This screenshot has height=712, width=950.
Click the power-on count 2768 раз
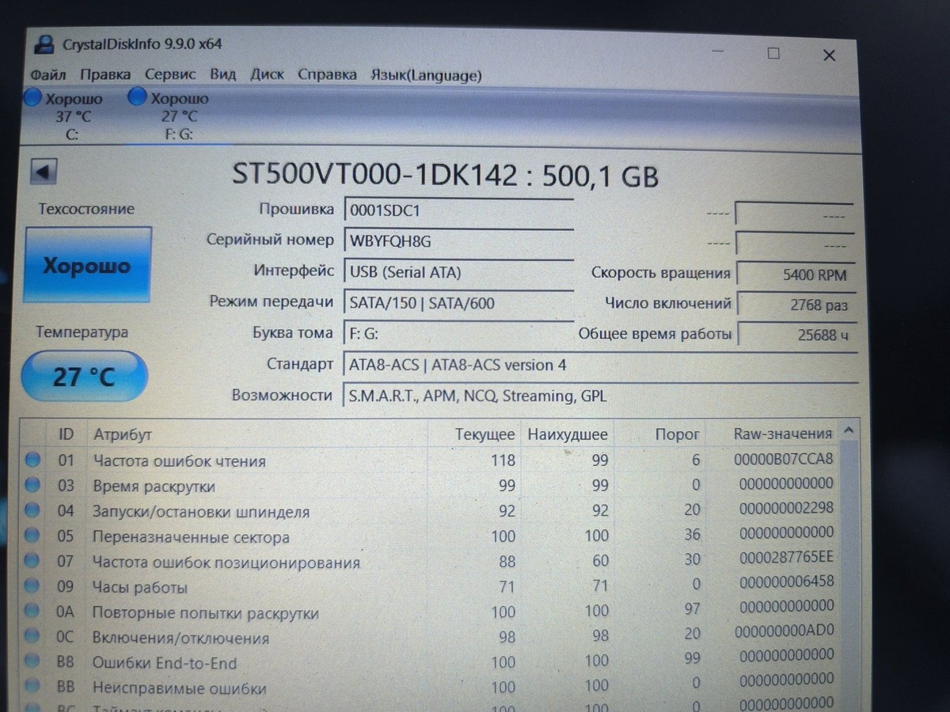(x=796, y=305)
